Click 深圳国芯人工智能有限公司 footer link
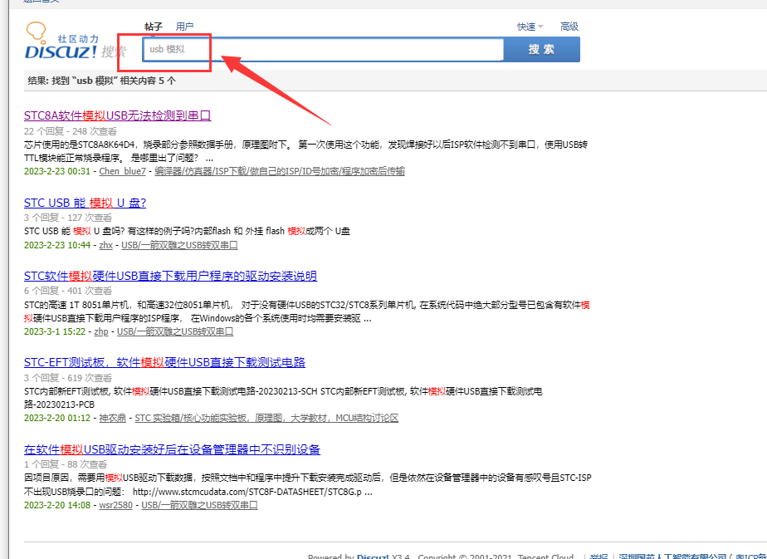The width and height of the screenshot is (767, 559). 672,557
